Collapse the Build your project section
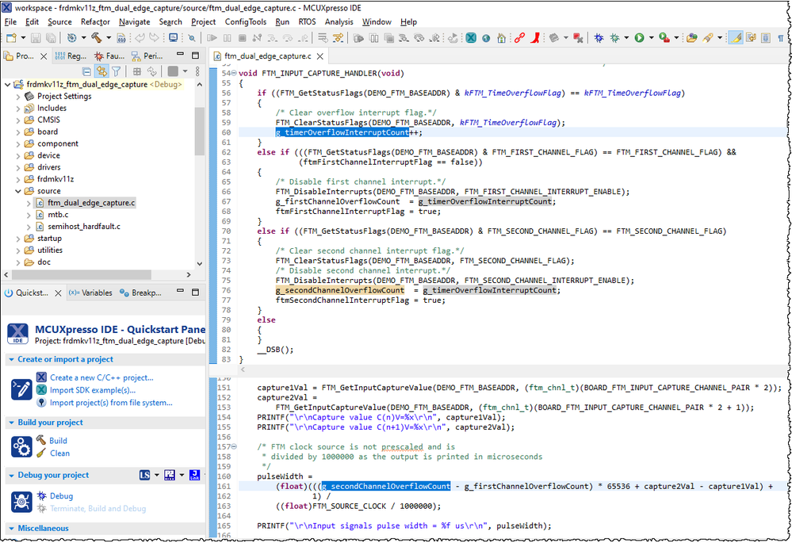 coord(12,423)
